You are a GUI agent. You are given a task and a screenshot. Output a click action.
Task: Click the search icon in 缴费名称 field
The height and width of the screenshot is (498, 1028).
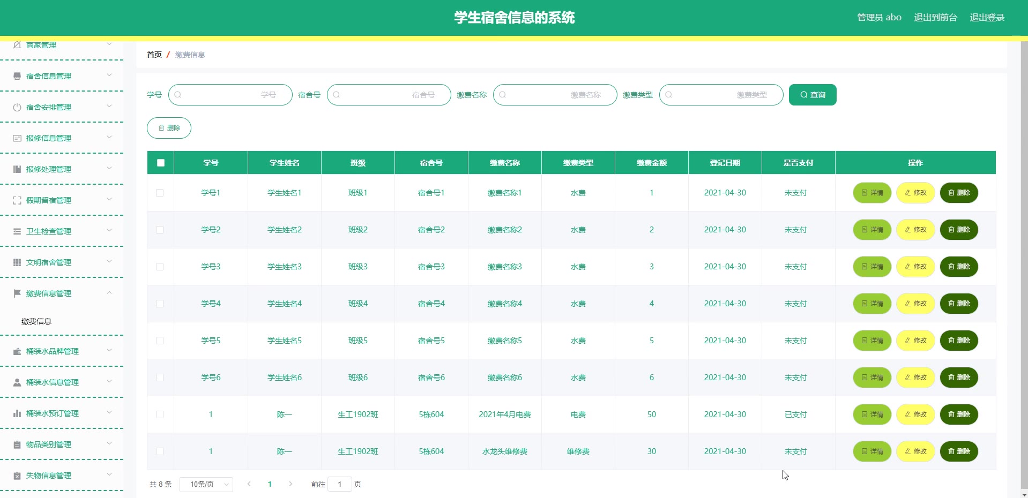[x=503, y=95]
